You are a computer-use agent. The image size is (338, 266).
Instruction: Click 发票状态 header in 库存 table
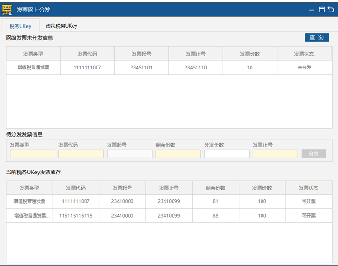pyautogui.click(x=308, y=188)
